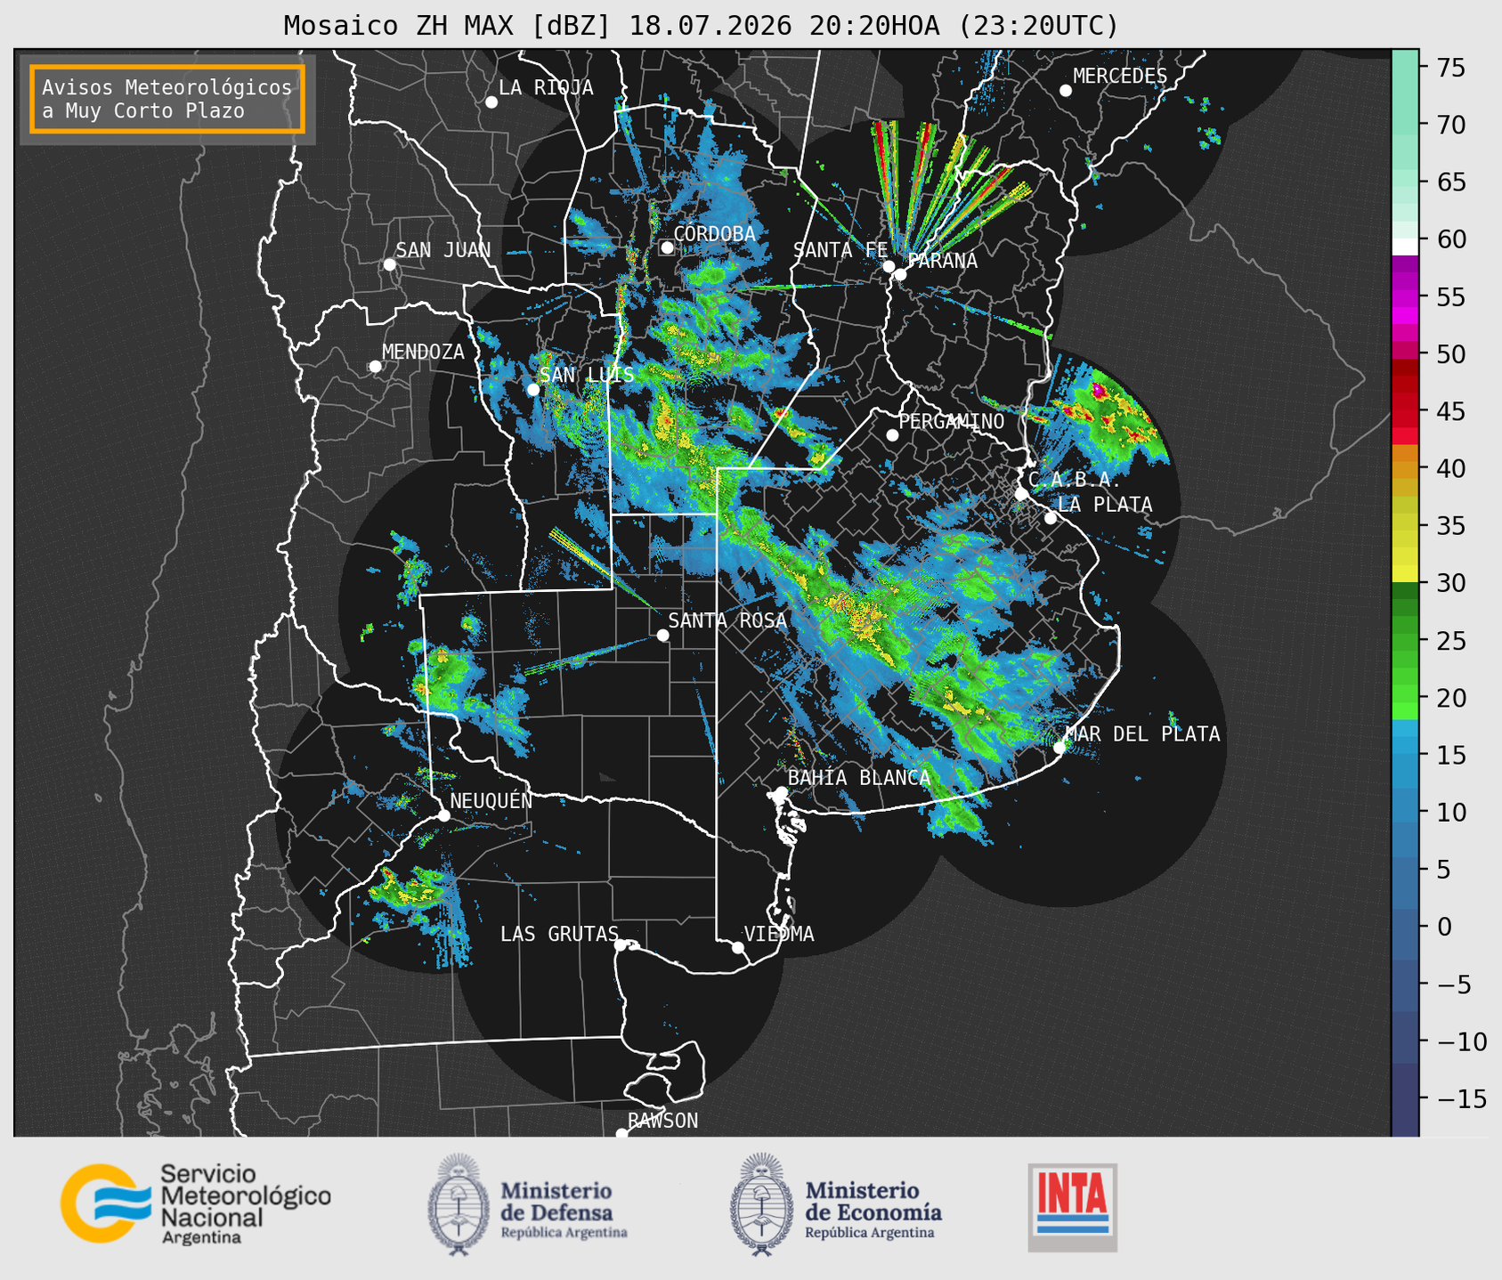Select the green 20-25 dBZ color band
This screenshot has width=1502, height=1280.
click(1405, 669)
